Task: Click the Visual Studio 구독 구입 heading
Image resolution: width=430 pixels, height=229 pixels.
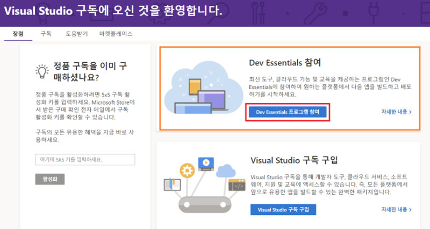Action: click(294, 160)
